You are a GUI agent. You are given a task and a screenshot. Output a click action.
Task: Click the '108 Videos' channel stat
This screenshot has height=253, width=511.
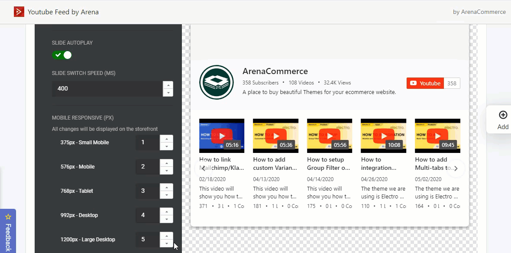[x=301, y=83]
